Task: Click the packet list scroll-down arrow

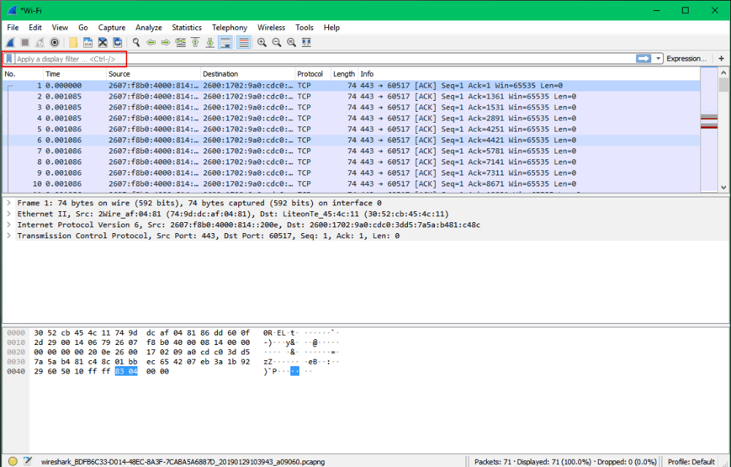Action: [724, 187]
